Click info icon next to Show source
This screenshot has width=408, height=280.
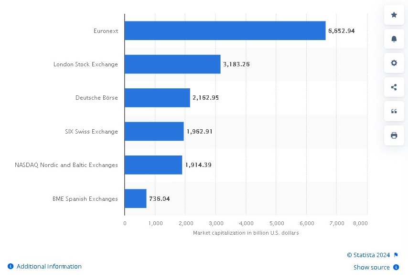396,268
